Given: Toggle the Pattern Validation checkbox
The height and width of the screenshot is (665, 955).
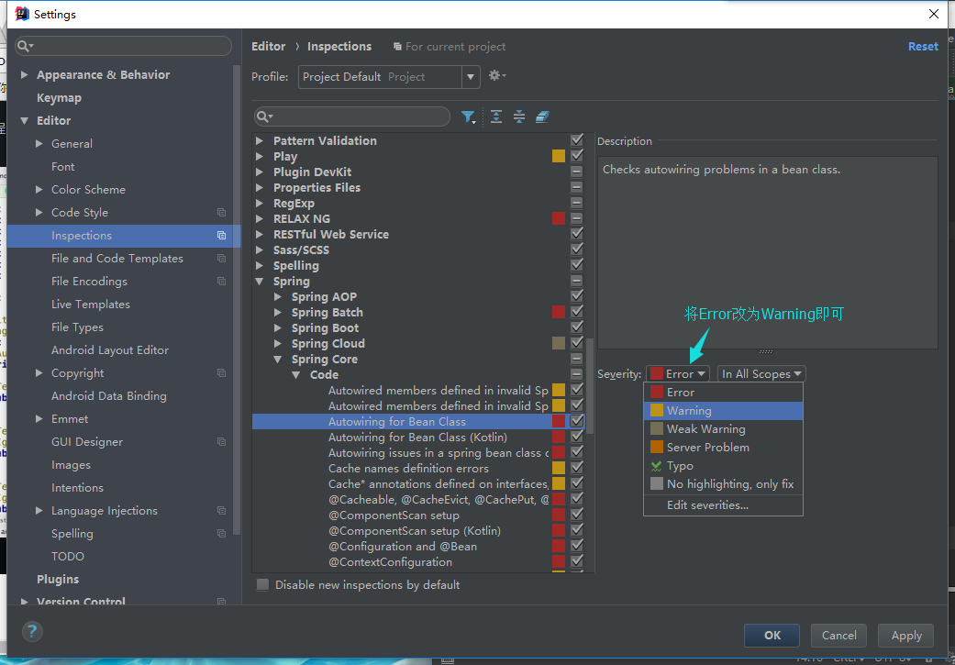Looking at the screenshot, I should point(577,140).
